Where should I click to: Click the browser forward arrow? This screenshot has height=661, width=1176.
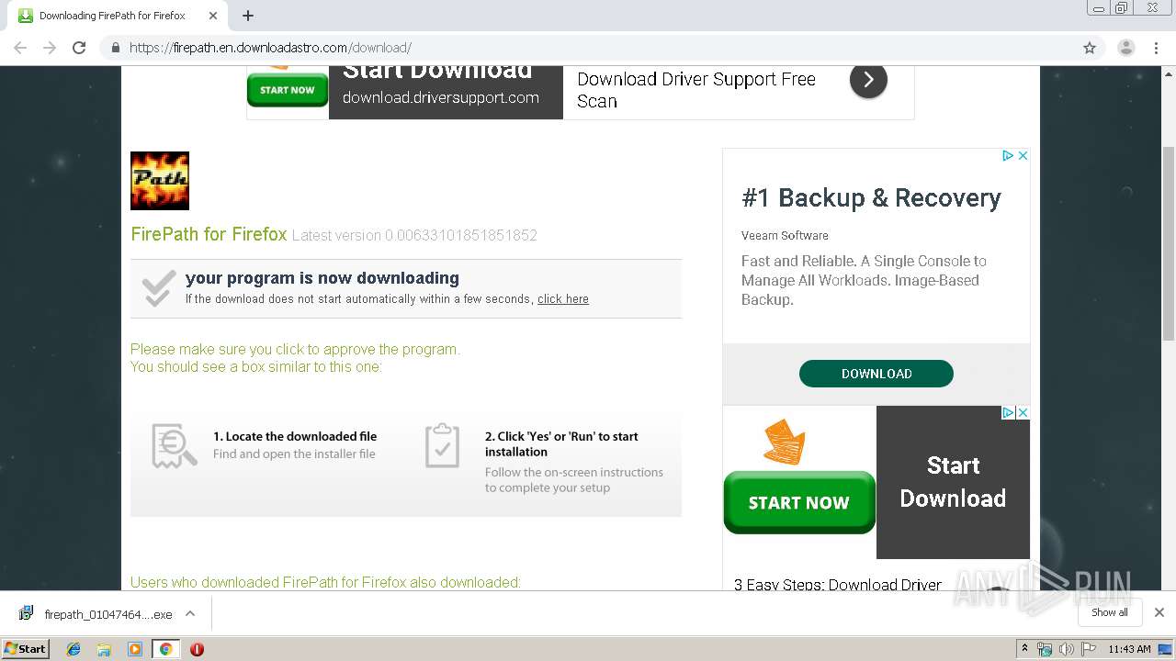coord(50,48)
